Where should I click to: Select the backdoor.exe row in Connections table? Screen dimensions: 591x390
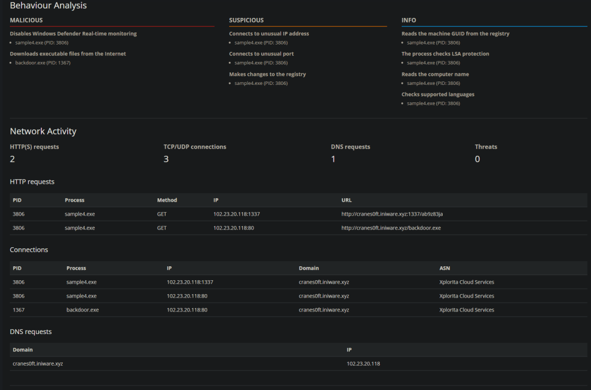click(83, 310)
